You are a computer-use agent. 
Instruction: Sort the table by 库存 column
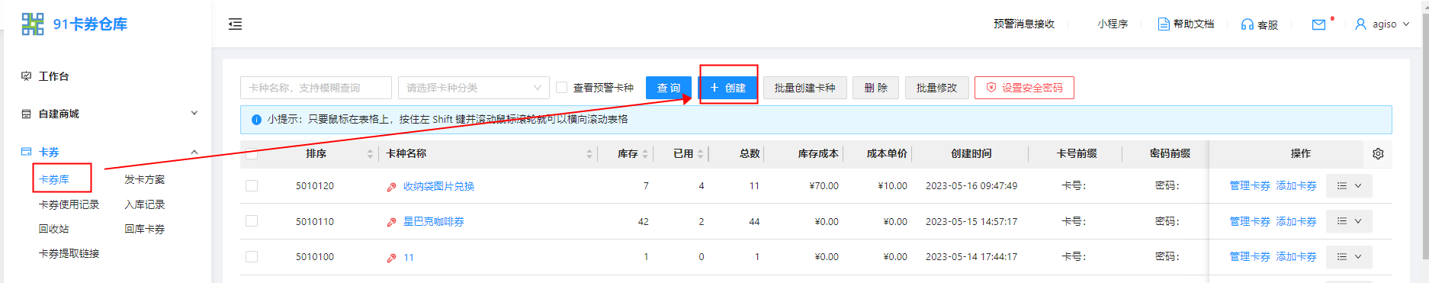(x=633, y=153)
